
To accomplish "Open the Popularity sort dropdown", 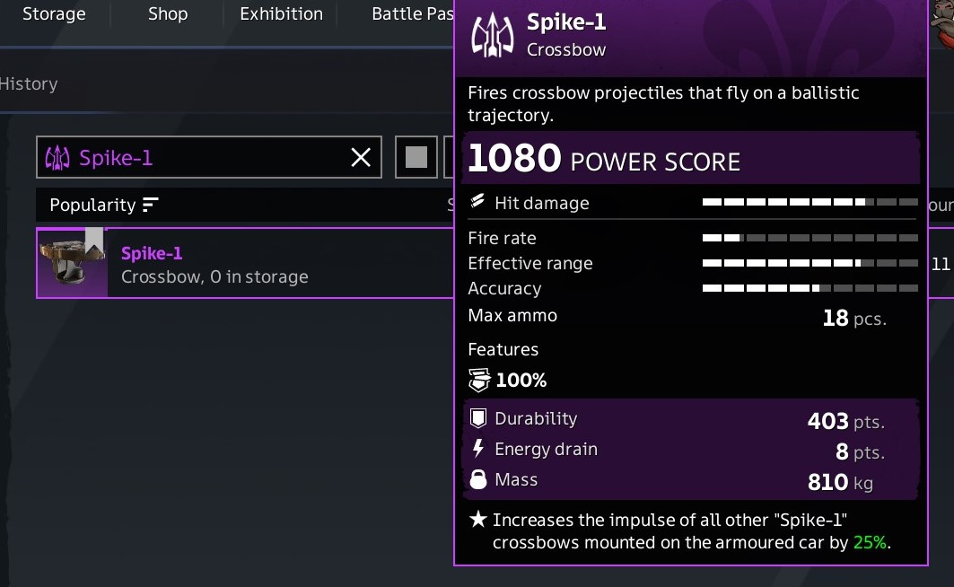I will tap(92, 206).
